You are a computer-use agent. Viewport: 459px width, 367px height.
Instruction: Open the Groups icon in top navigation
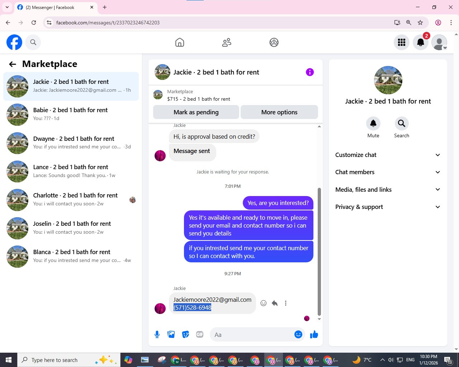pos(274,42)
